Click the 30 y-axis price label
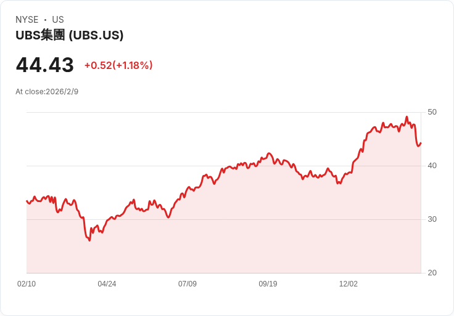The height and width of the screenshot is (316, 454). coord(432,219)
